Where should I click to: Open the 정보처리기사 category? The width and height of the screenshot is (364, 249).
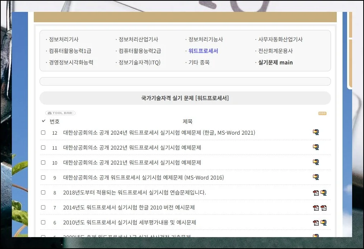(x=63, y=40)
